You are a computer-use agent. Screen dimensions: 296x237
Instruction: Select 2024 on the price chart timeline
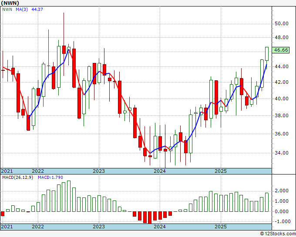click(159, 171)
